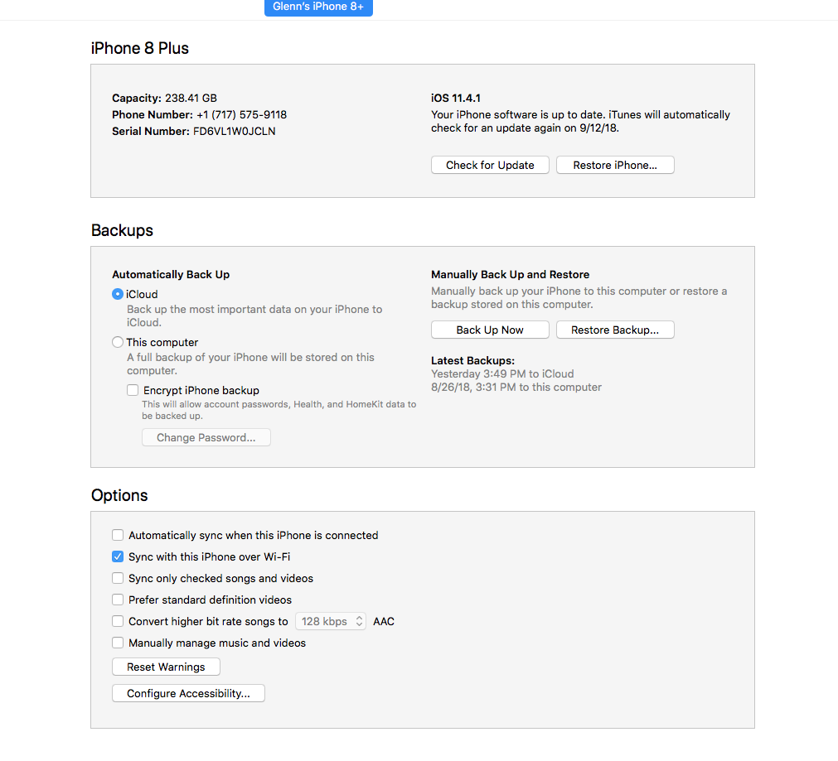Viewport: 838px width, 761px height.
Task: Enable automatic sync when iPhone is connected
Action: tap(118, 535)
